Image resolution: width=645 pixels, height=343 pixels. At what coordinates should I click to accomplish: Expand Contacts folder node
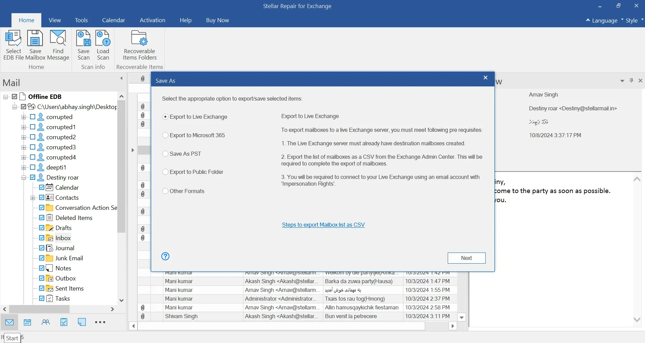click(x=33, y=198)
